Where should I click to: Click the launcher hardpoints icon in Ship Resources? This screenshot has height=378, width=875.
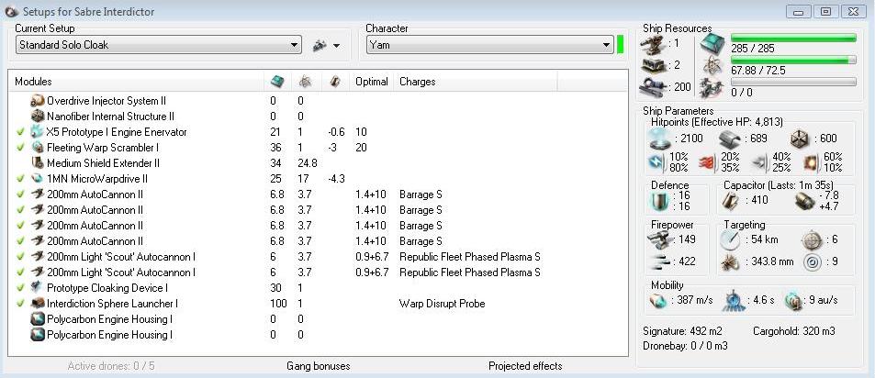[x=653, y=65]
